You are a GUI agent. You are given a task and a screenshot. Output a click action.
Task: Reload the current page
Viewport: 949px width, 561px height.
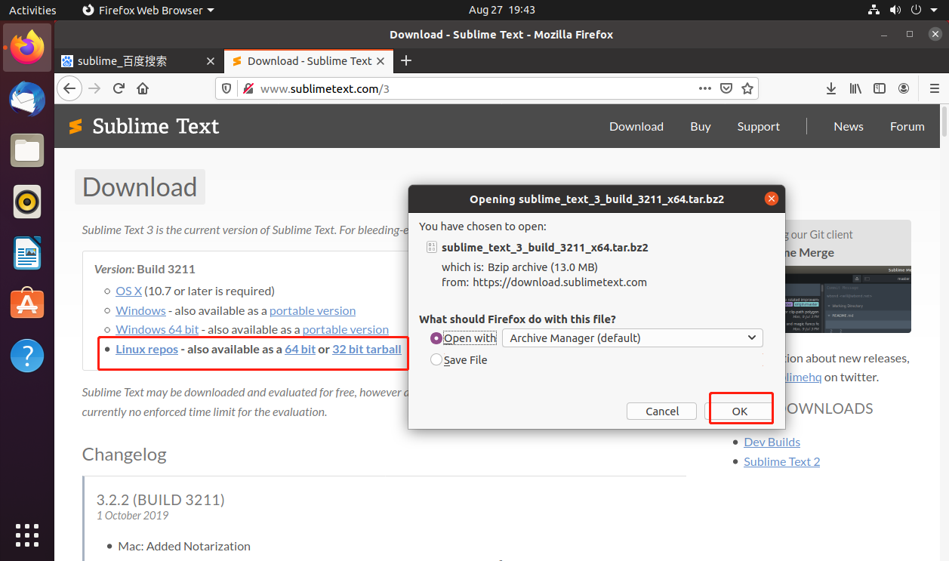click(x=119, y=88)
